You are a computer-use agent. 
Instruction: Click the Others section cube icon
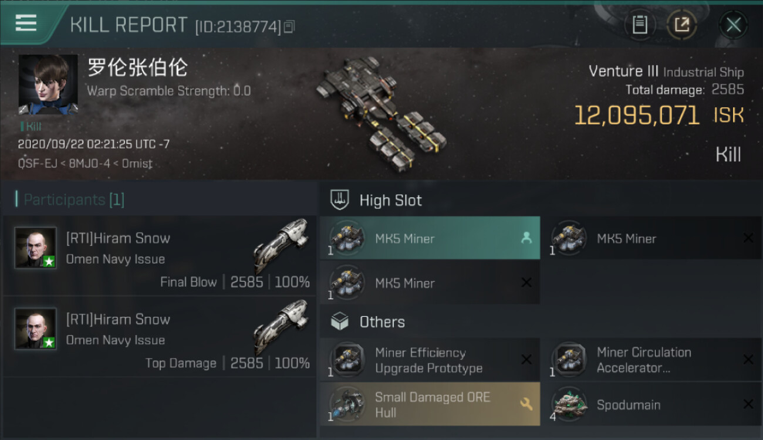tap(340, 321)
